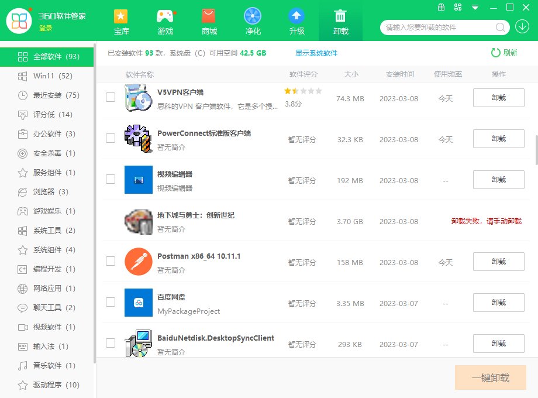Image resolution: width=538 pixels, height=398 pixels.
Task: Uninstall 百度网盘 via 卸载 button
Action: [x=499, y=302]
